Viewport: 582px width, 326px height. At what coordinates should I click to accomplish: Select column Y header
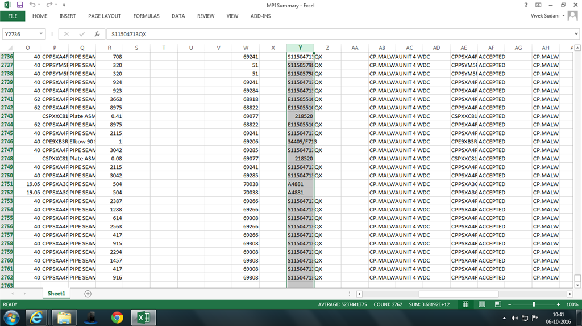coord(300,48)
